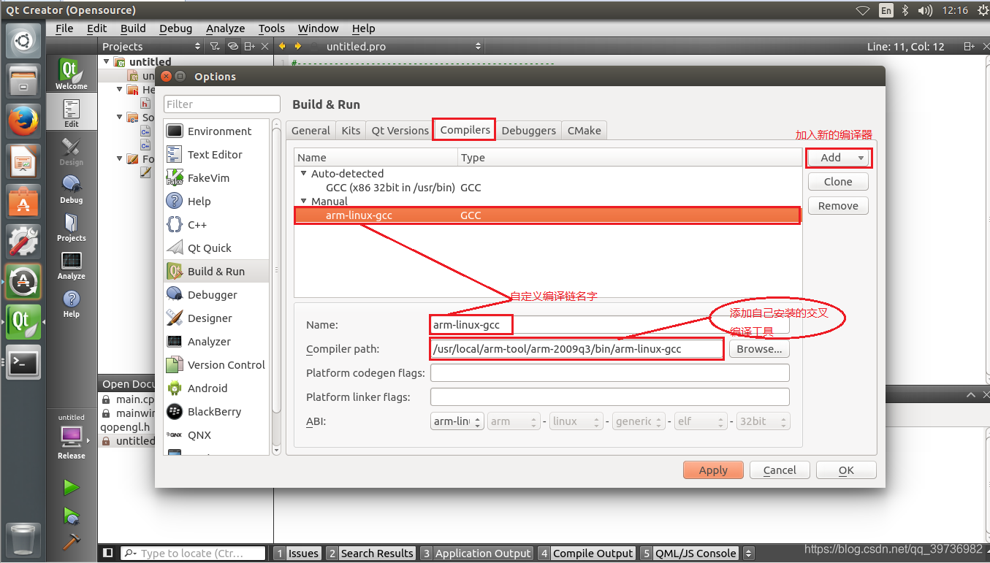Apply the Options changes
The width and height of the screenshot is (990, 563).
[x=713, y=470]
